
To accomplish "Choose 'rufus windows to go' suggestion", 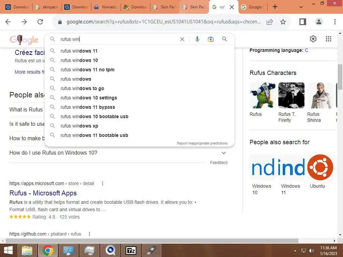I will point(140,88).
